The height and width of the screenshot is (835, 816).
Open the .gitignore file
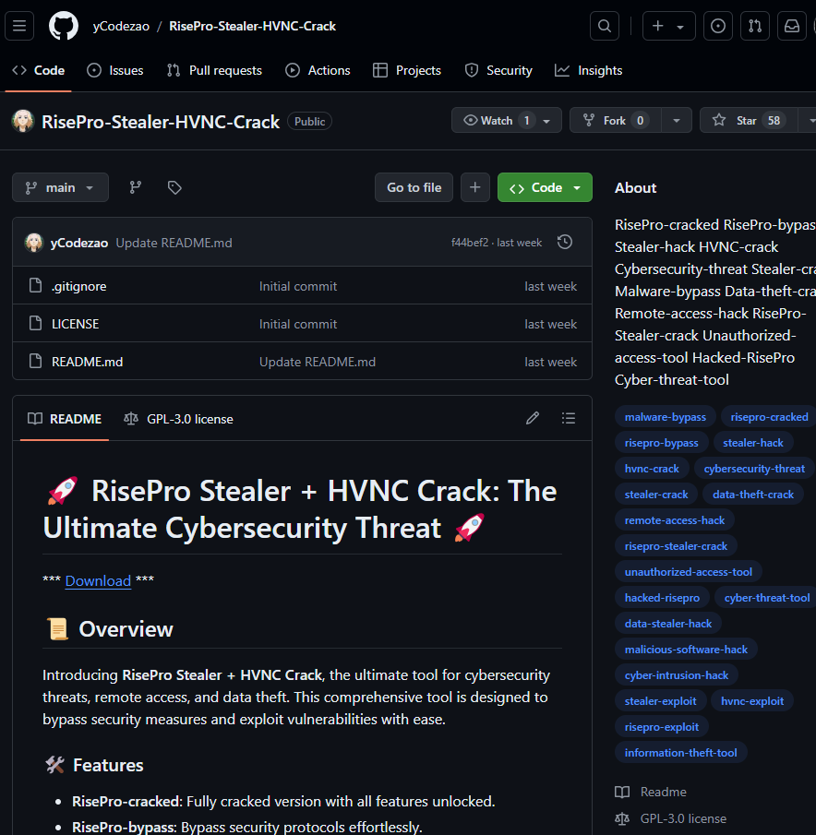[x=78, y=287]
